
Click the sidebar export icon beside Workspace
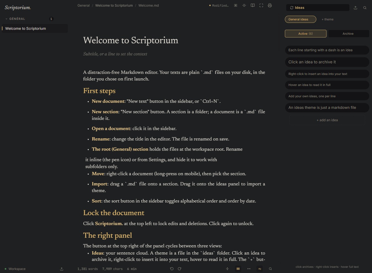61,269
